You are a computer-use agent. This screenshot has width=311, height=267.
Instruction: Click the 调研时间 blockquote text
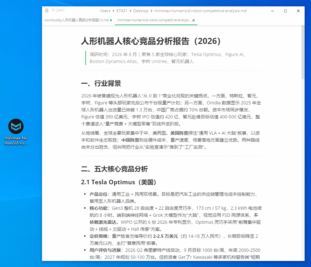click(168, 58)
